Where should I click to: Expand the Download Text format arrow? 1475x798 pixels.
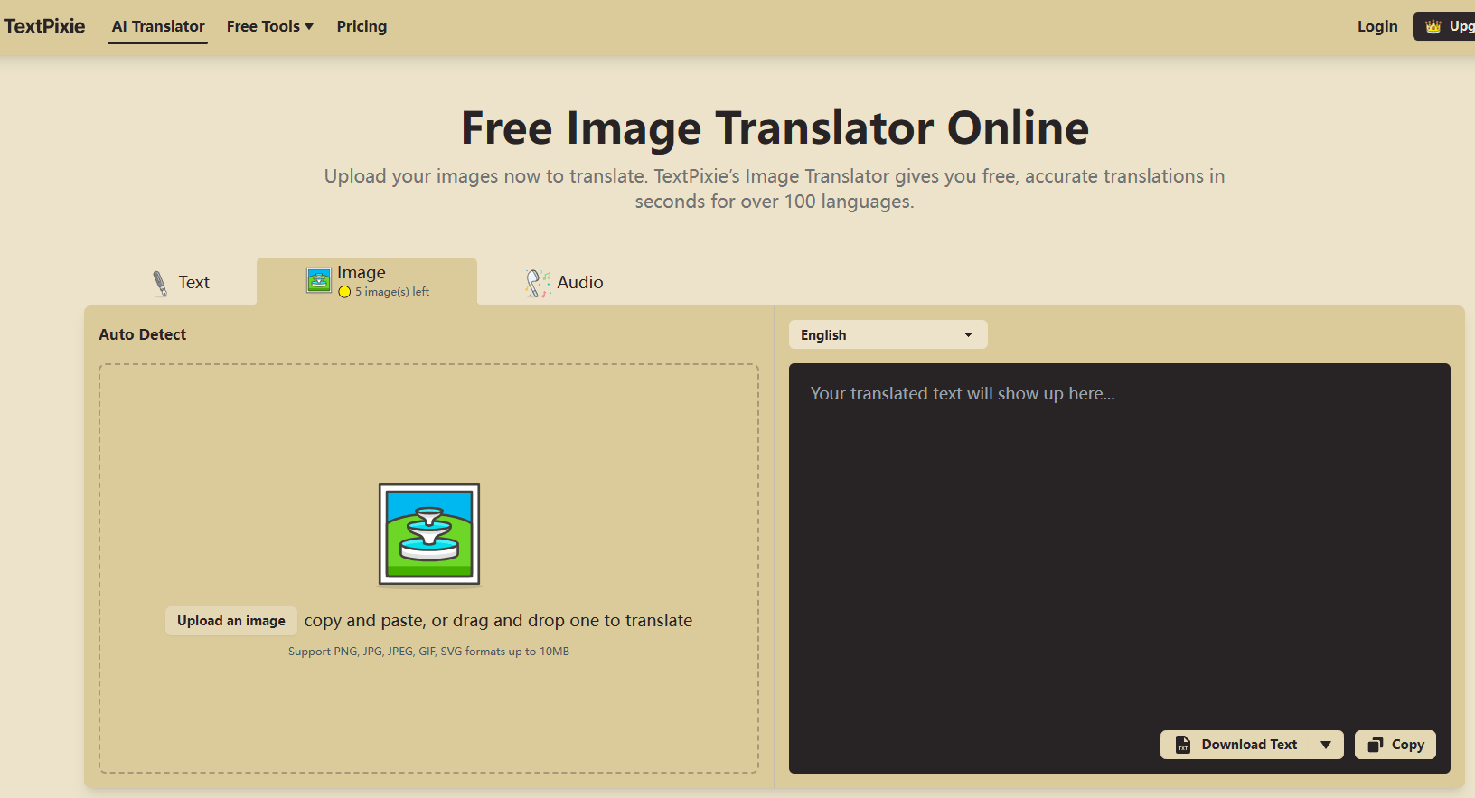click(x=1326, y=745)
